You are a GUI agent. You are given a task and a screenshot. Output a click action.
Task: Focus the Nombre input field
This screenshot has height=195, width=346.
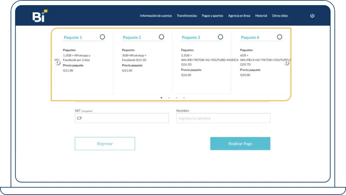(x=223, y=118)
